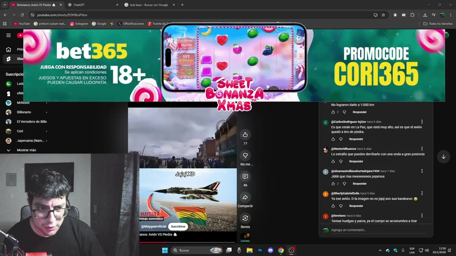Open Cori channel in subscriptions
The image size is (456, 256).
point(27,131)
